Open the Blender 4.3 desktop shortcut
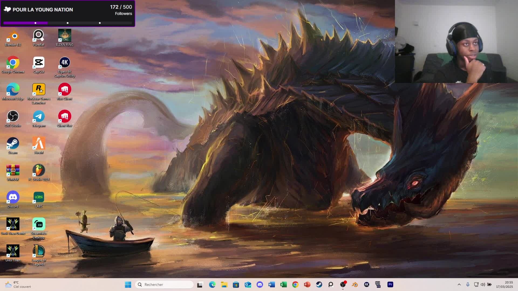The image size is (518, 291). pyautogui.click(x=13, y=38)
